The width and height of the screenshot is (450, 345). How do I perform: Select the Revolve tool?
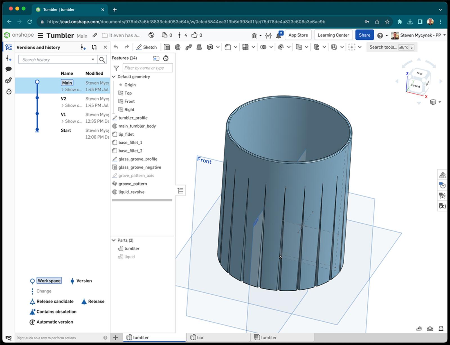click(x=178, y=47)
